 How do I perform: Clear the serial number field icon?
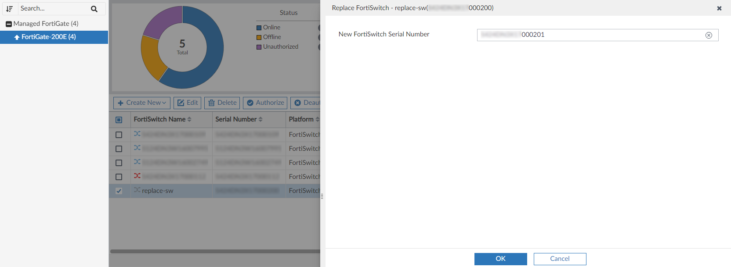click(709, 36)
